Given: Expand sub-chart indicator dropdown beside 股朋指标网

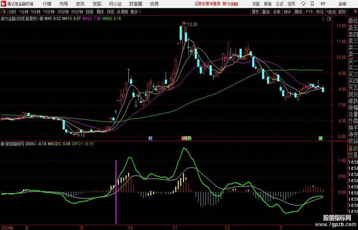Looking at the screenshot, I should click(x=3, y=144).
